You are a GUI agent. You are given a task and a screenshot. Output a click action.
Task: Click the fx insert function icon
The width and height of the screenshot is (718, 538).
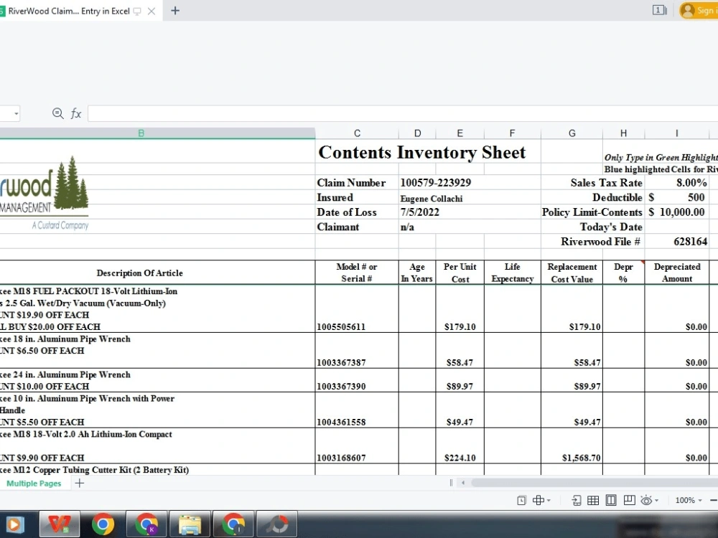tap(76, 113)
